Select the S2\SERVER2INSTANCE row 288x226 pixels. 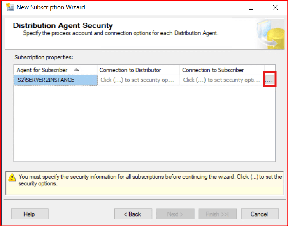tap(56, 80)
